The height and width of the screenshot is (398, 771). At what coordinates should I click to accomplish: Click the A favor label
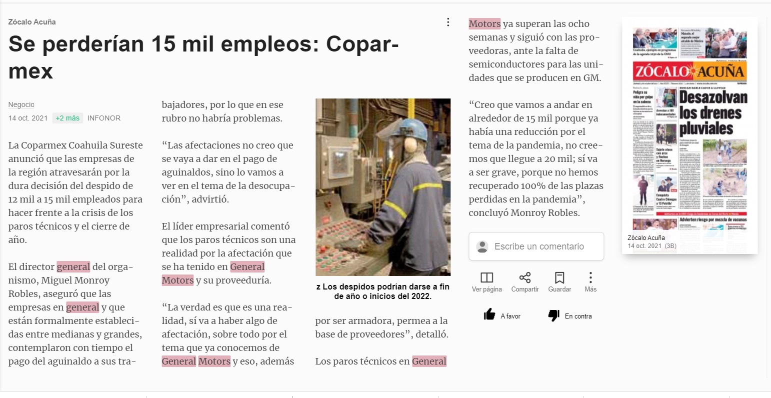[510, 316]
